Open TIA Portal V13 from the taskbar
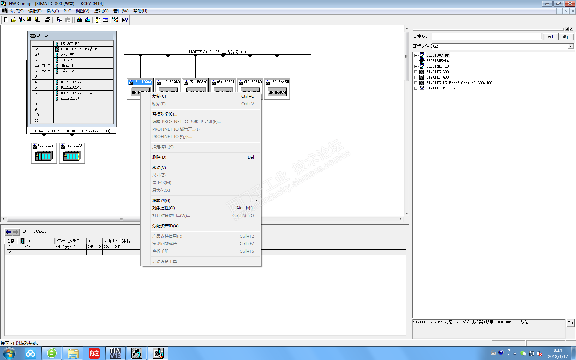The width and height of the screenshot is (576, 360). pyautogui.click(x=116, y=353)
